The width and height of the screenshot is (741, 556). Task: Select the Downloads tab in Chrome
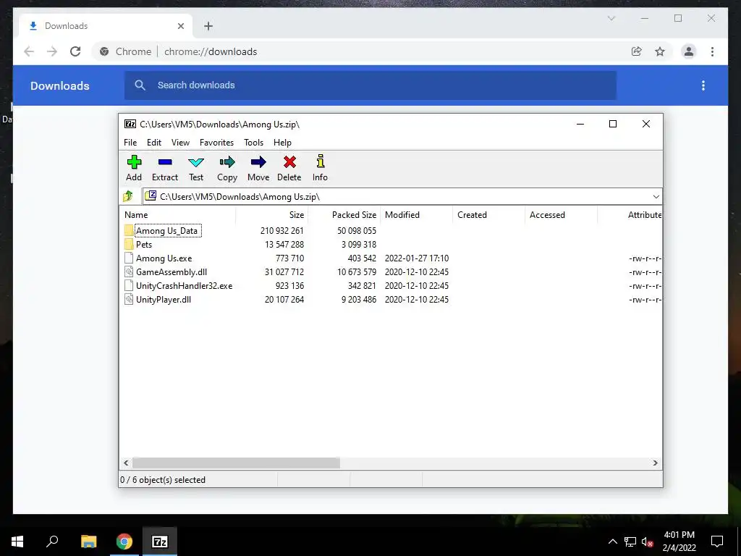(105, 26)
